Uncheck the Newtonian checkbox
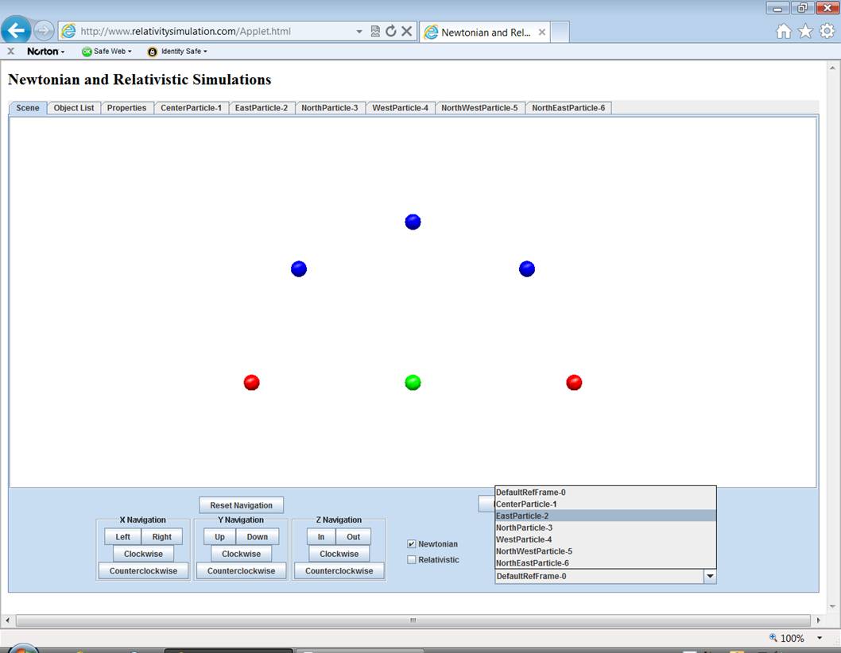This screenshot has width=841, height=653. 412,544
